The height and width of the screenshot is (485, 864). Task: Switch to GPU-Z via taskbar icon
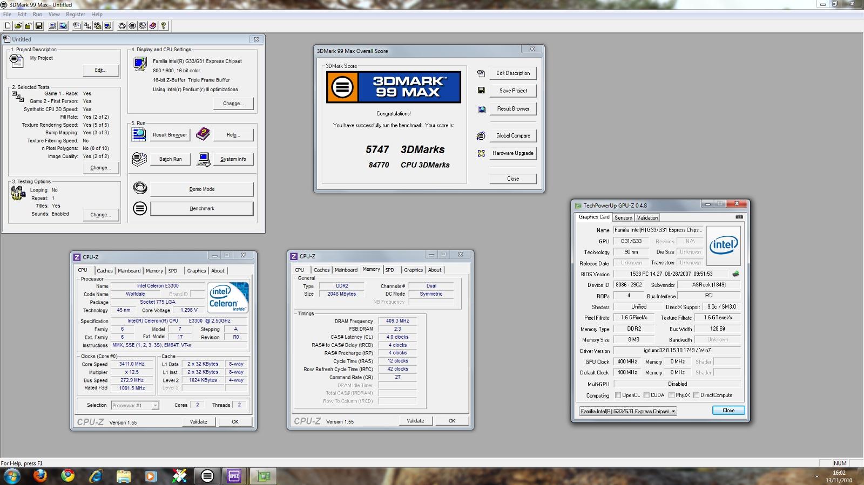coord(264,476)
